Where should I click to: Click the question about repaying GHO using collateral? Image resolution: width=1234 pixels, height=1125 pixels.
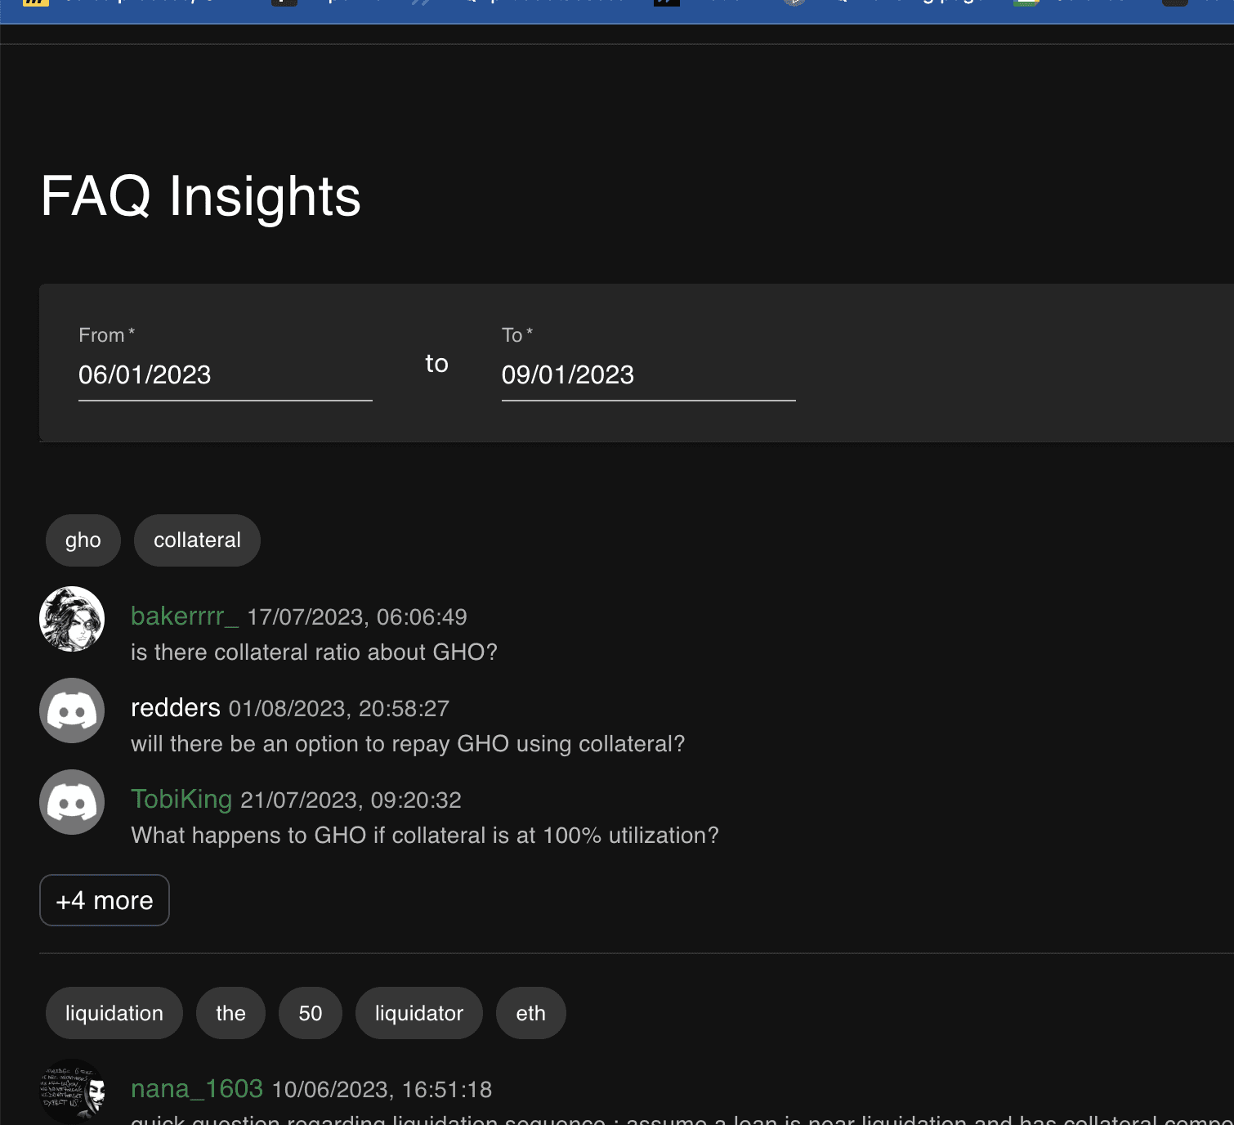coord(408,744)
